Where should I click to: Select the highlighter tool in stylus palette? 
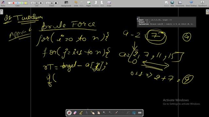(x=81, y=113)
